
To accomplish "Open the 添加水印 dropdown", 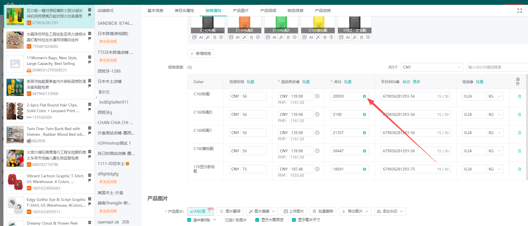I will click(x=390, y=211).
